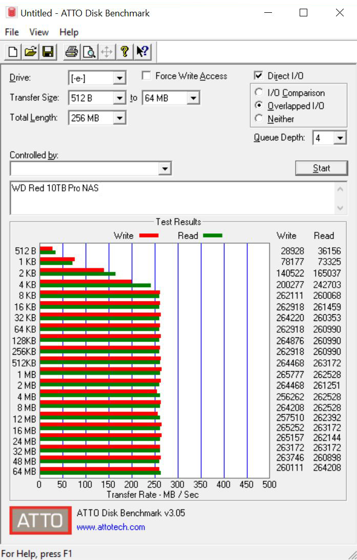
Task: Click the write value 264220
Action: coord(290,318)
